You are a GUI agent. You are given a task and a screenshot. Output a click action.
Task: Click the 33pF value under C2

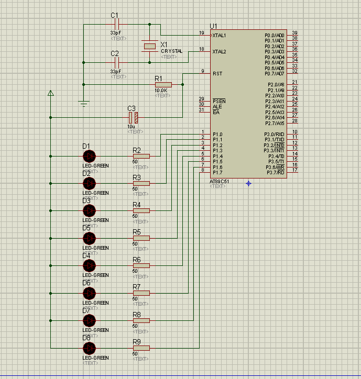click(x=116, y=72)
